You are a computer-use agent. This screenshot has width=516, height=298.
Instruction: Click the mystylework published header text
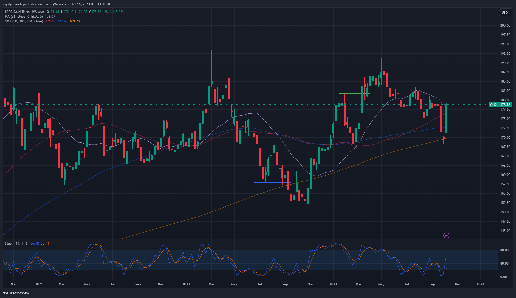pos(56,4)
